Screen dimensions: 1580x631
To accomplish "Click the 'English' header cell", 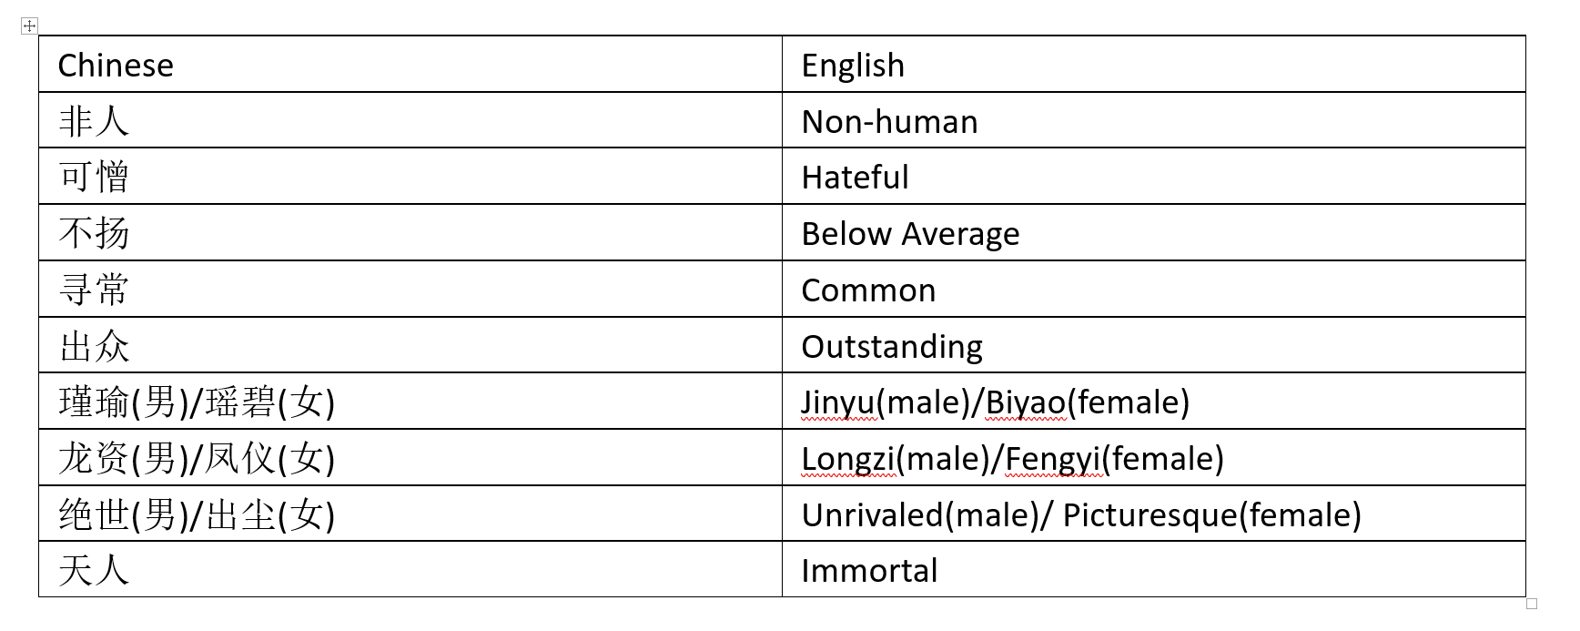I will pos(853,66).
